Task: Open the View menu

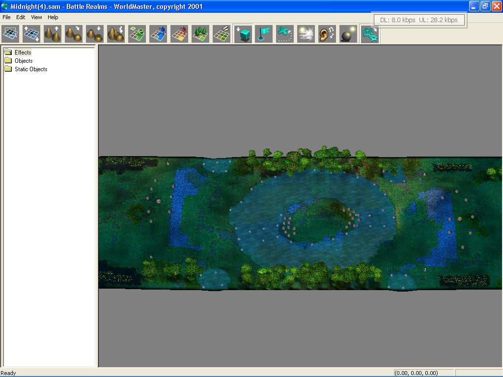Action: click(36, 17)
